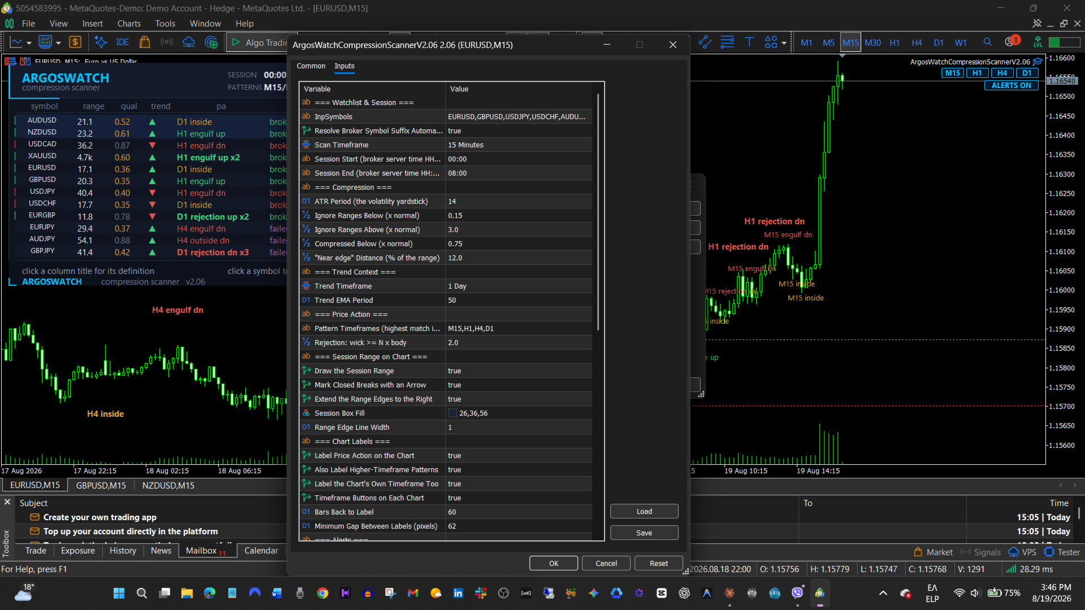
Task: Click the copy-trading signal add icon
Action: tap(211, 42)
